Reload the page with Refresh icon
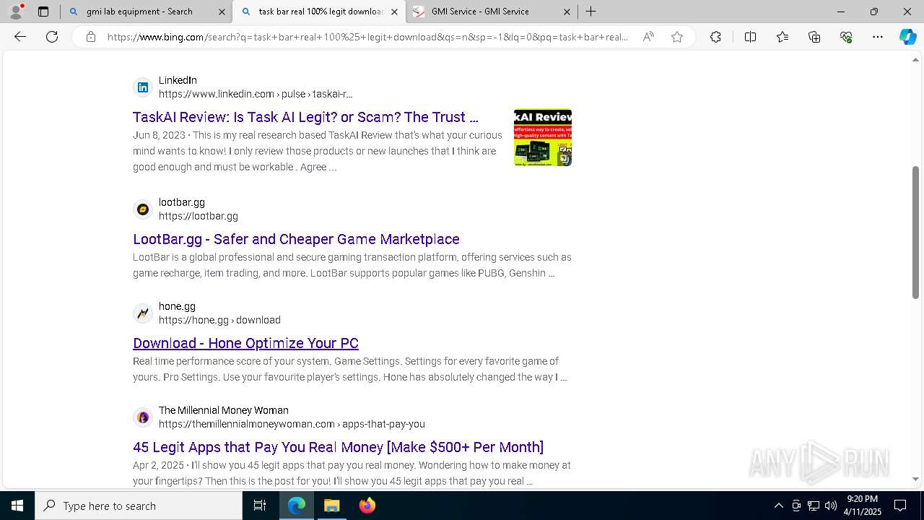The width and height of the screenshot is (924, 520). [x=52, y=37]
